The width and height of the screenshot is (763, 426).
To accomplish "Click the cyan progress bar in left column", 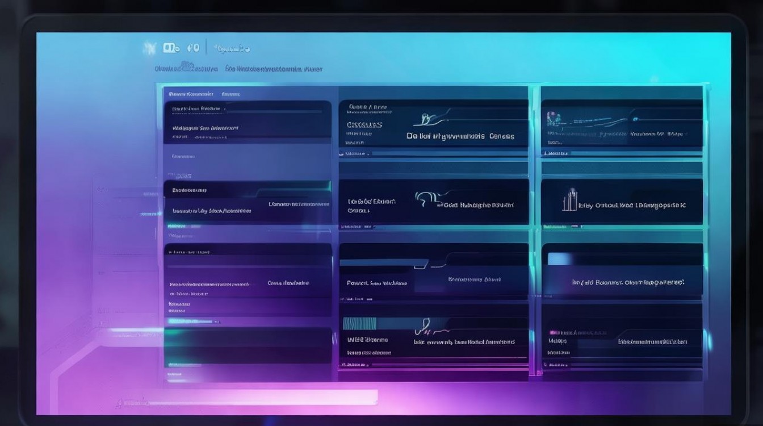I will tap(190, 321).
